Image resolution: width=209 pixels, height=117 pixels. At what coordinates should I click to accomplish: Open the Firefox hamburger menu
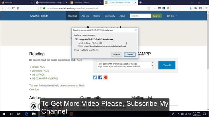point(206,8)
